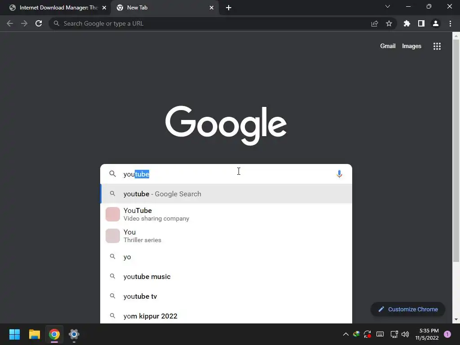Show hidden system tray icons

(345, 334)
